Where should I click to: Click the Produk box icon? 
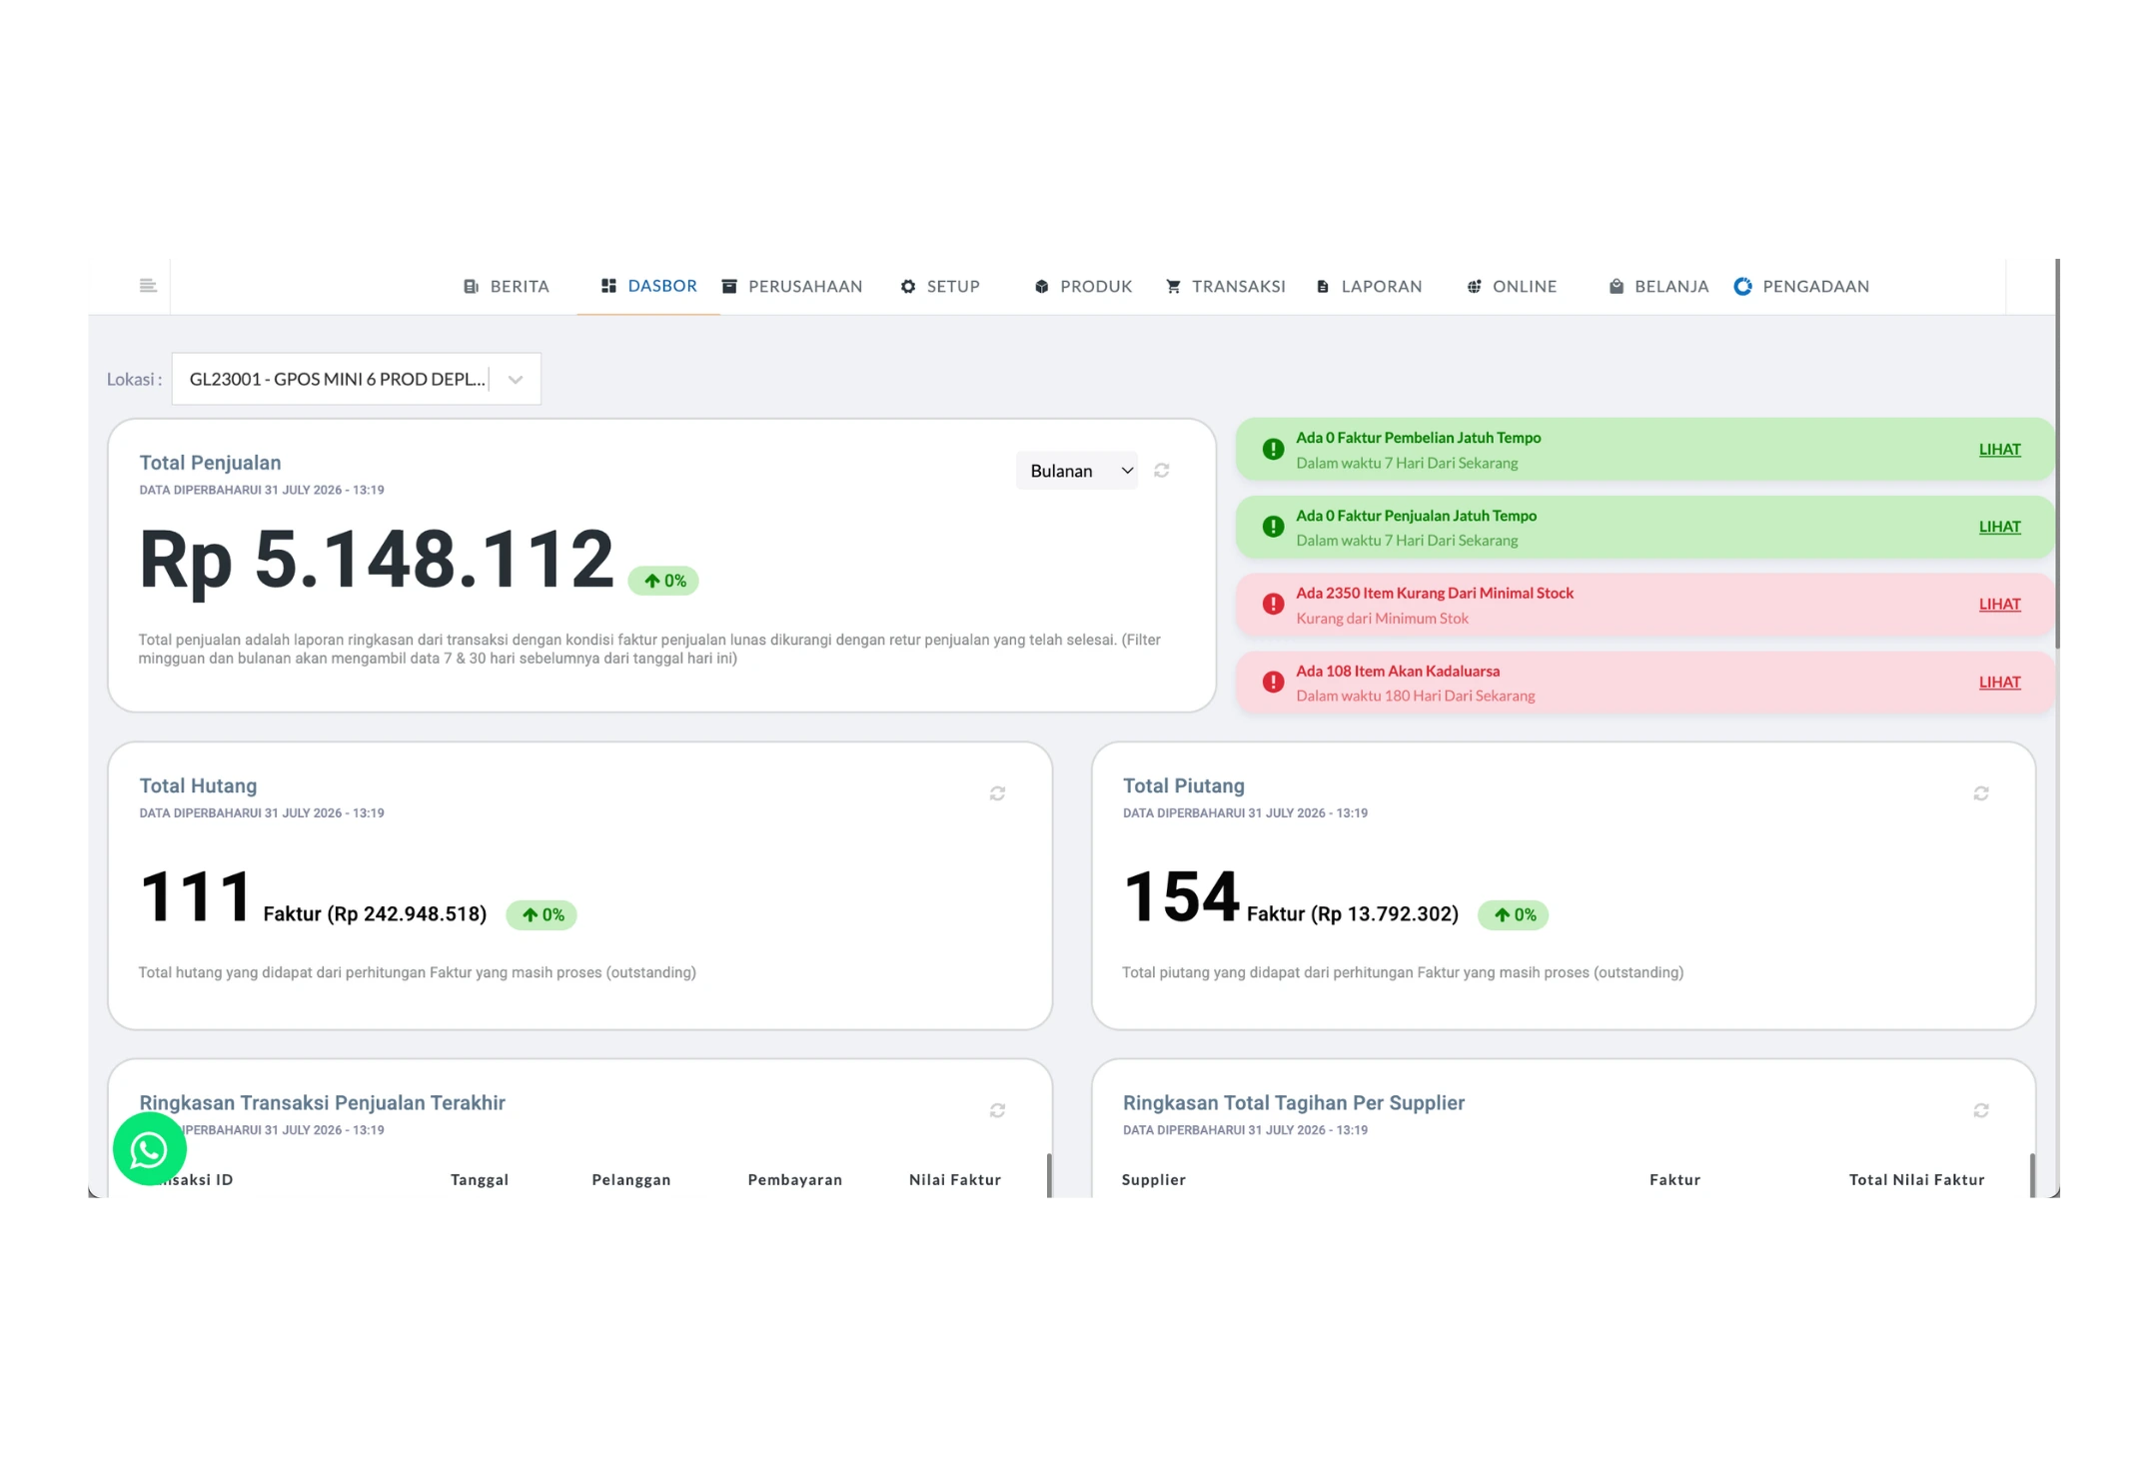tap(1041, 287)
